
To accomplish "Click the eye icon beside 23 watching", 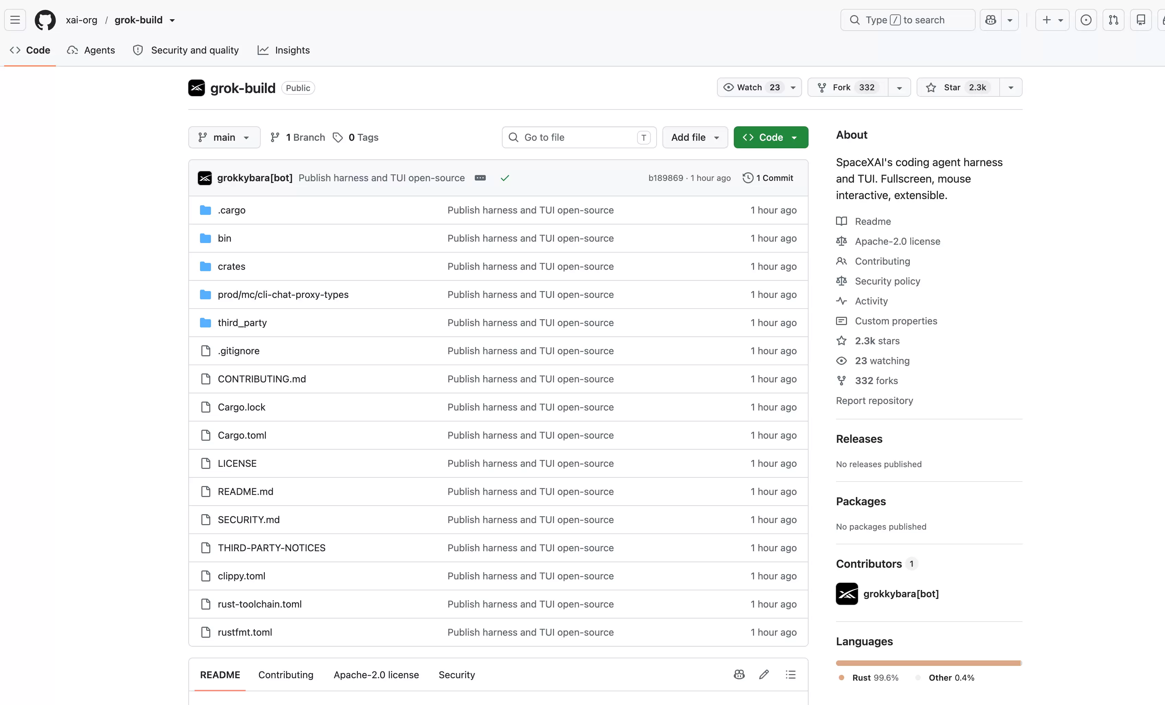I will 842,360.
